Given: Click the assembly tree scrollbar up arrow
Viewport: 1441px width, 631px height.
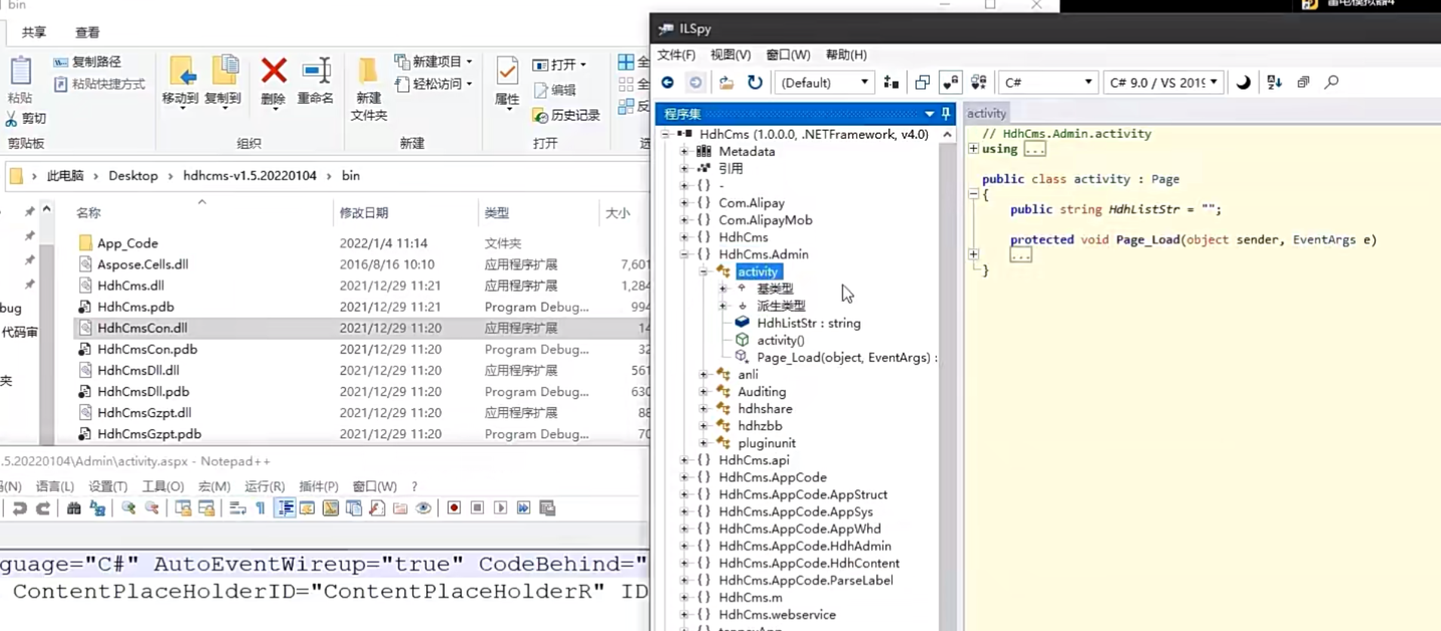Looking at the screenshot, I should click(947, 134).
